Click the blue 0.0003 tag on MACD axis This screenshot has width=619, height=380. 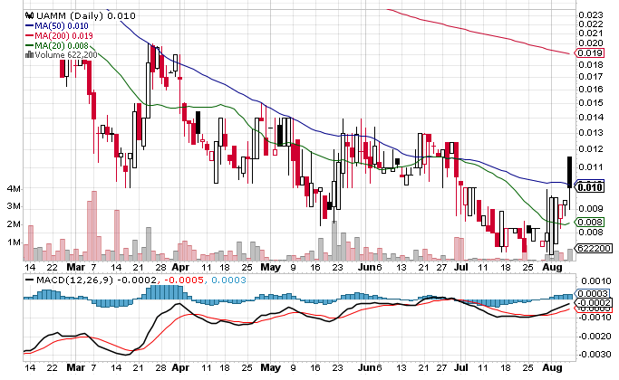click(x=594, y=293)
